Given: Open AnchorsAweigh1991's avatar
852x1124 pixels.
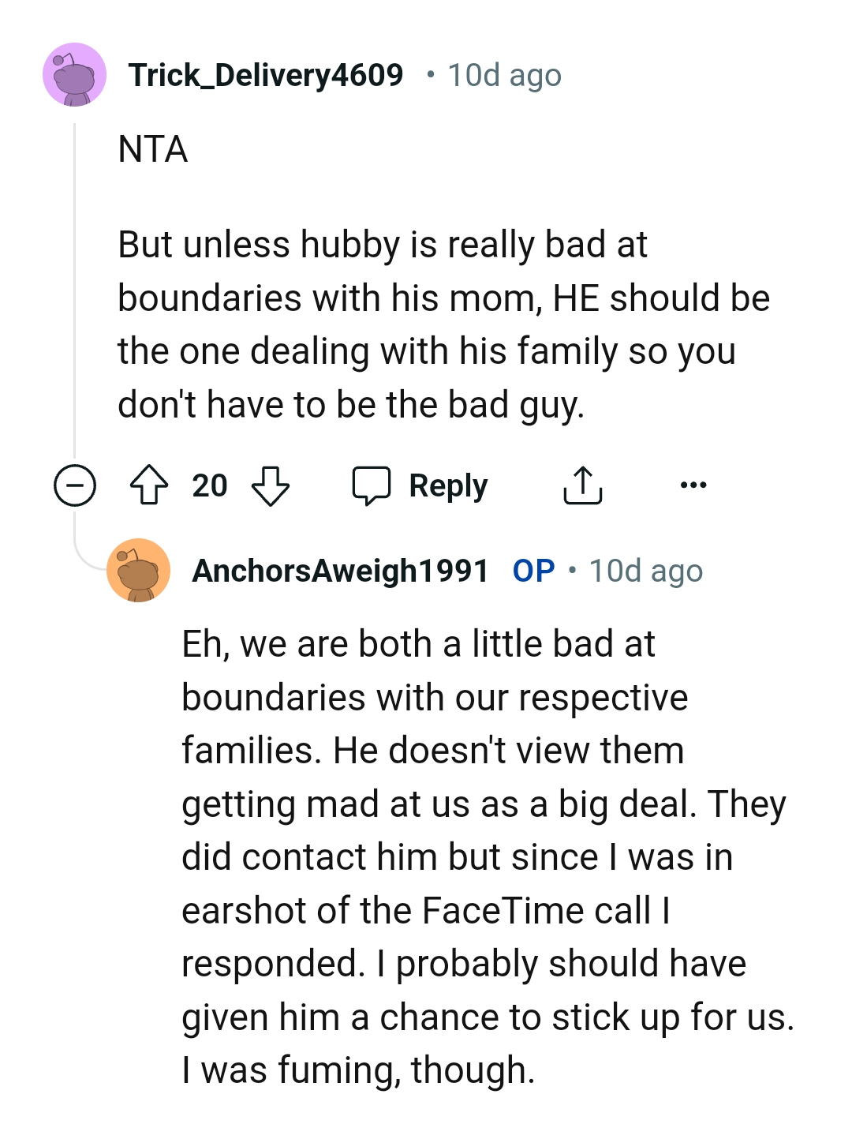Looking at the screenshot, I should pos(139,571).
